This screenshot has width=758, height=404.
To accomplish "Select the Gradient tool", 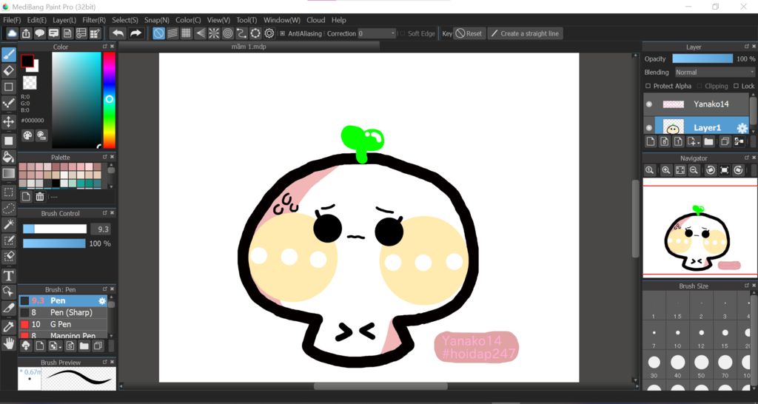I will tap(9, 173).
